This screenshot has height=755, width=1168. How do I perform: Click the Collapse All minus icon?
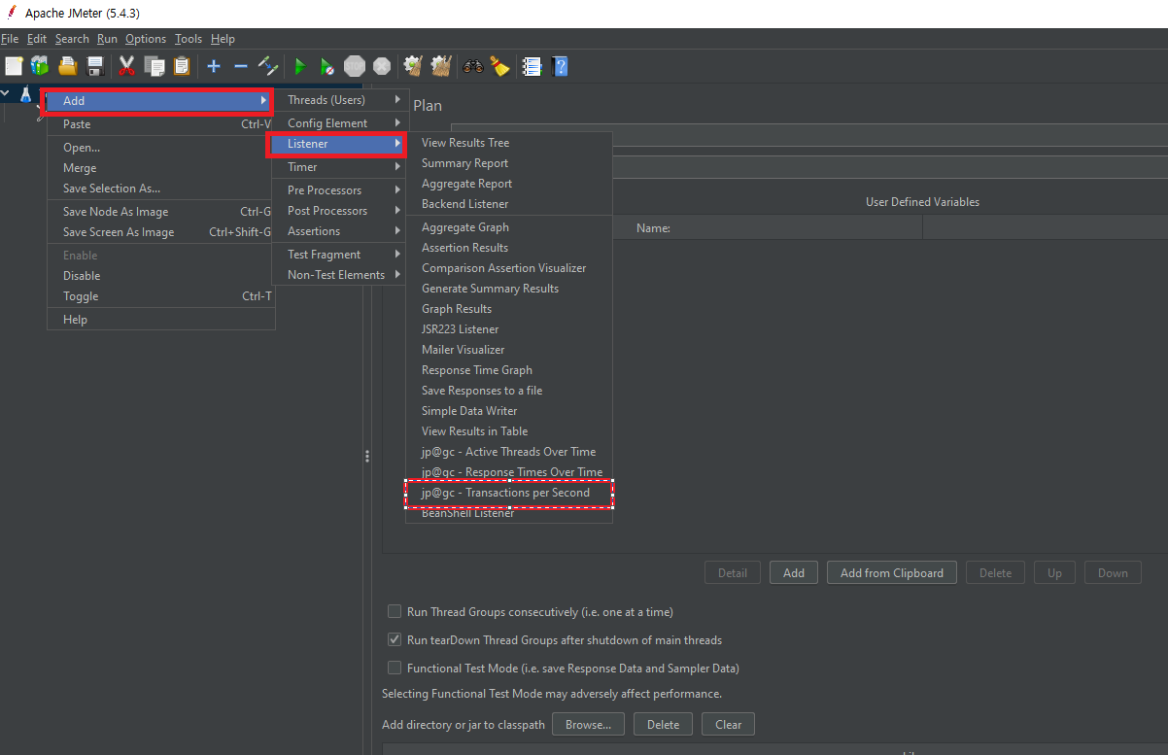(241, 66)
